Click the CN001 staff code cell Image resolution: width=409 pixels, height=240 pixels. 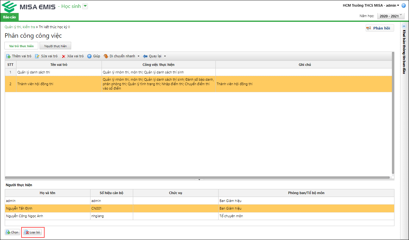(111, 208)
